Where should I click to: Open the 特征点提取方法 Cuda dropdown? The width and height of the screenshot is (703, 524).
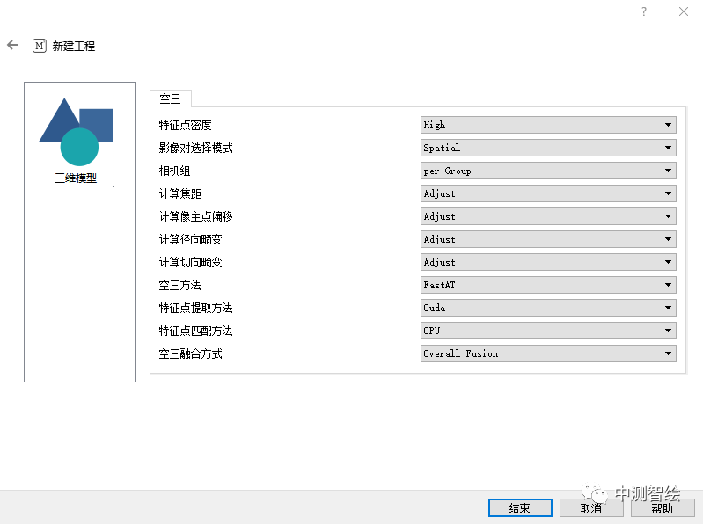pyautogui.click(x=548, y=308)
